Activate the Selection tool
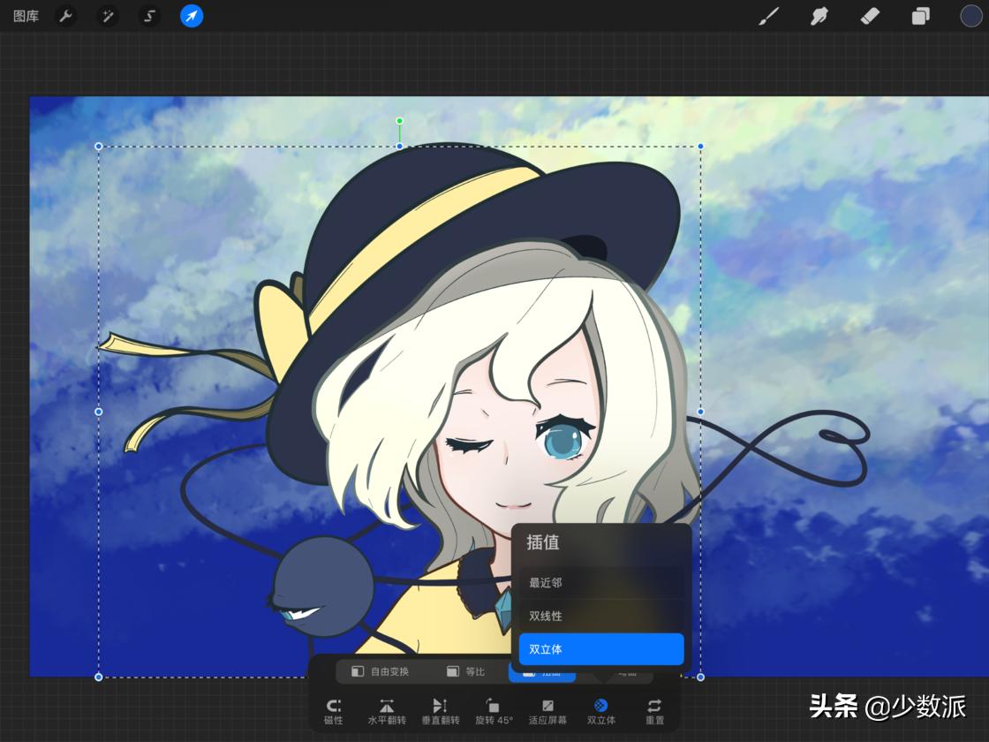Screen dimensions: 989x742 tap(148, 16)
